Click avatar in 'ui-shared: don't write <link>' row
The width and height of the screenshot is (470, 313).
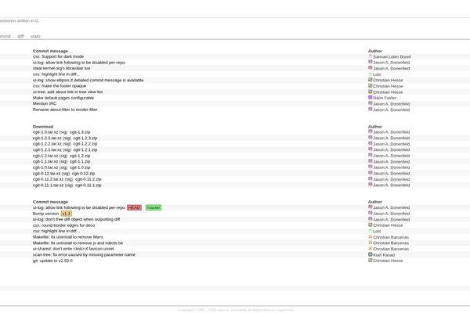point(371,248)
